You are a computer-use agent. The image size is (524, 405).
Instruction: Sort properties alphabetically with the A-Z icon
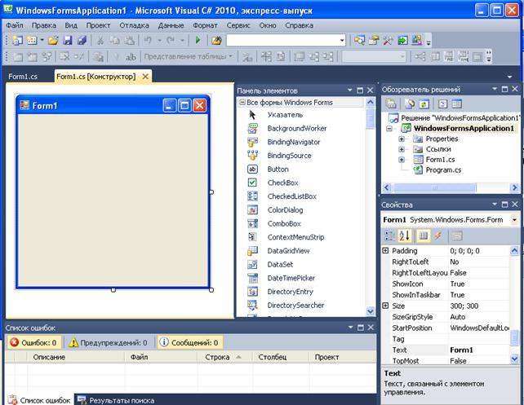pos(404,236)
